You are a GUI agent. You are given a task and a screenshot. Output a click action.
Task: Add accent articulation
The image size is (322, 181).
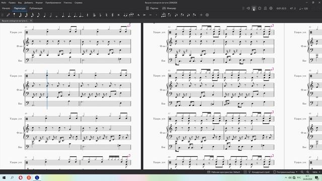144,15
